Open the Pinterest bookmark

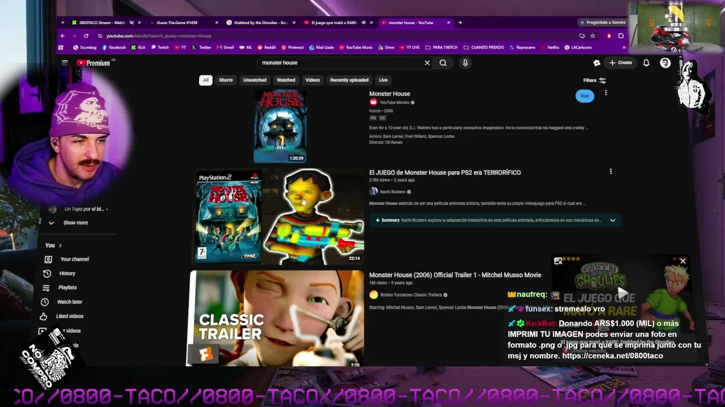292,47
